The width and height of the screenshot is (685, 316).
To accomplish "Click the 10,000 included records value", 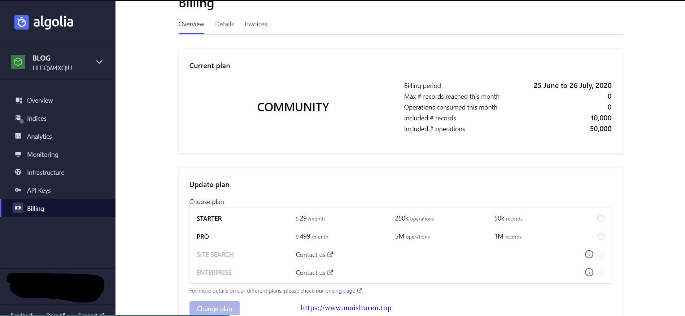I will tap(601, 118).
